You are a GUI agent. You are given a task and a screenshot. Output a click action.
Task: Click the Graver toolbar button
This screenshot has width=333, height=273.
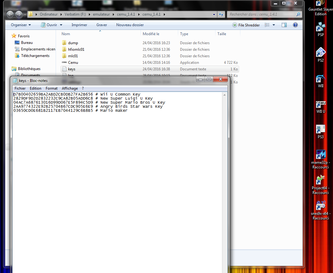coord(102,25)
